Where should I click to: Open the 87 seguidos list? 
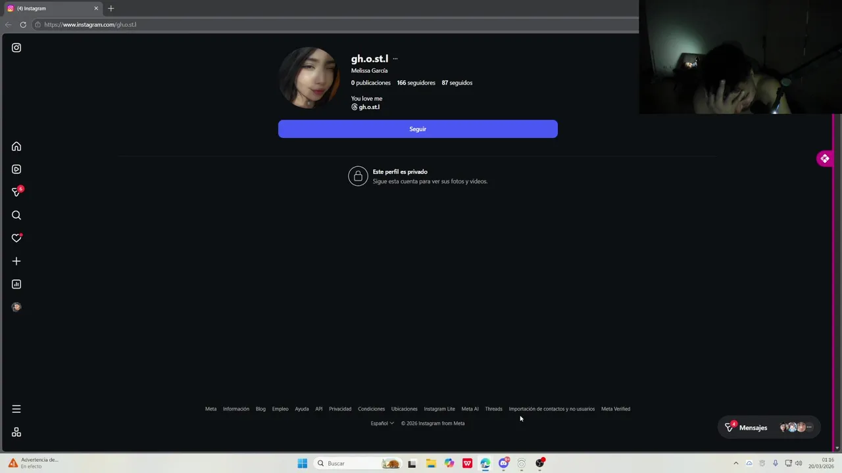coord(457,83)
